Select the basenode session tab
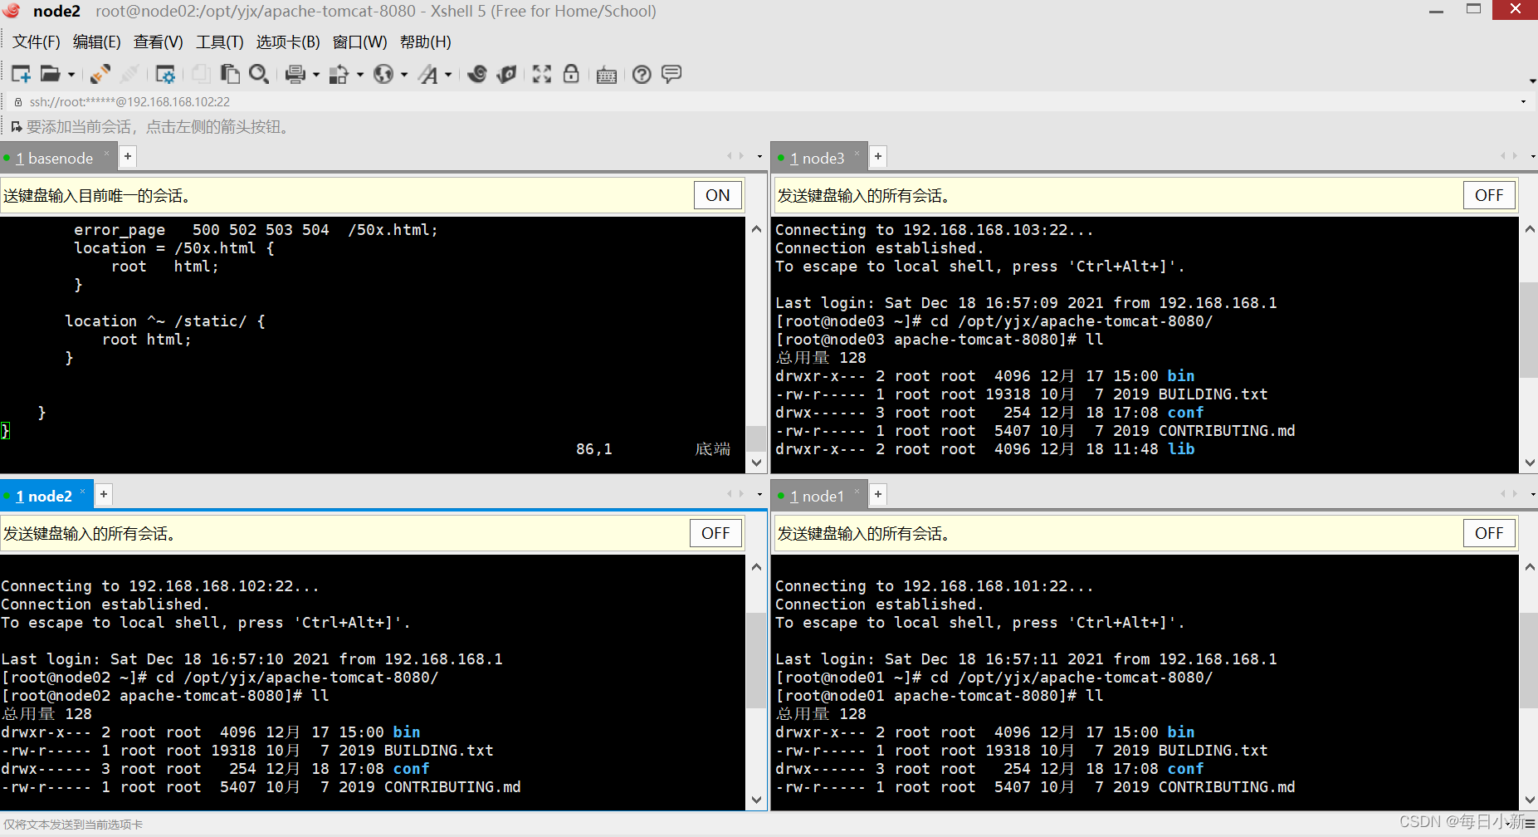Viewport: 1538px width, 837px height. coord(55,158)
